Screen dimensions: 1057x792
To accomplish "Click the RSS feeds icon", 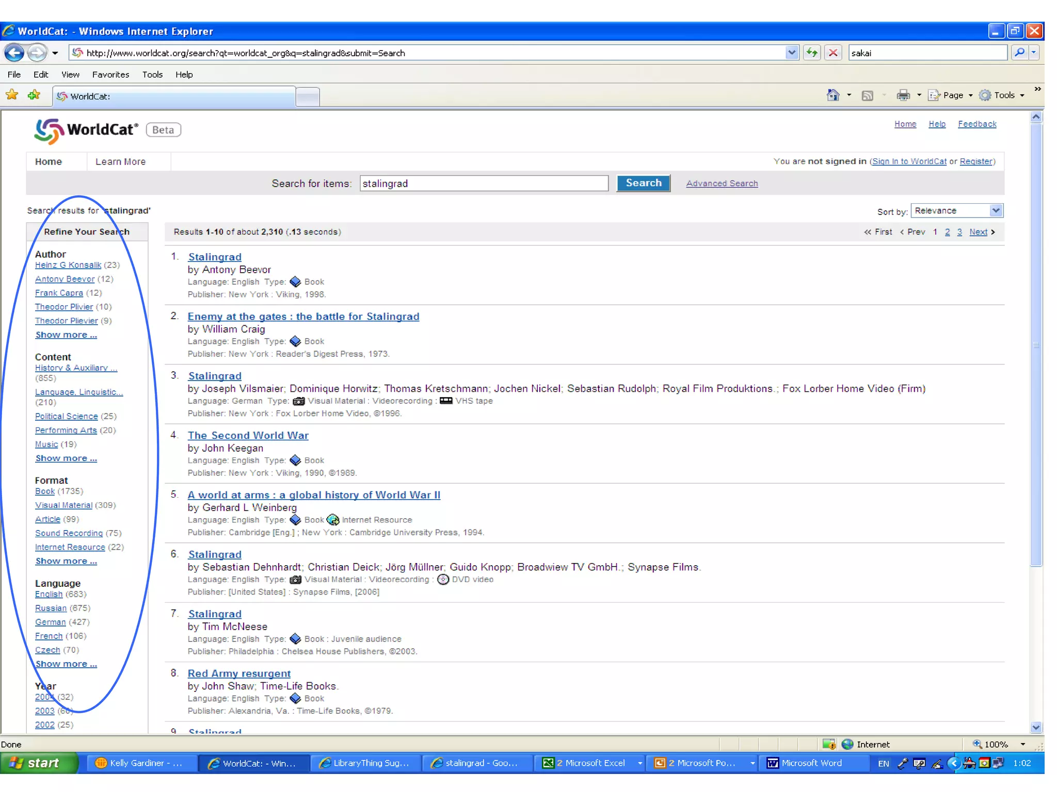I will tap(868, 95).
